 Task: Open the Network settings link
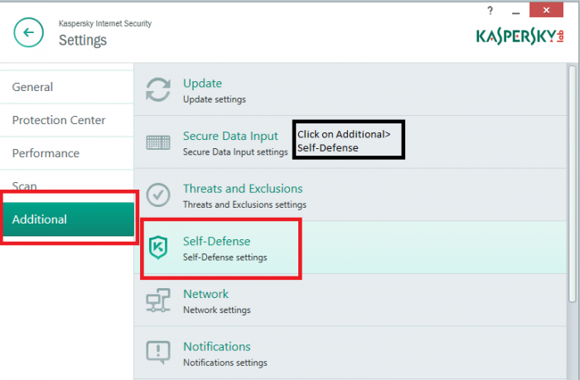205,294
